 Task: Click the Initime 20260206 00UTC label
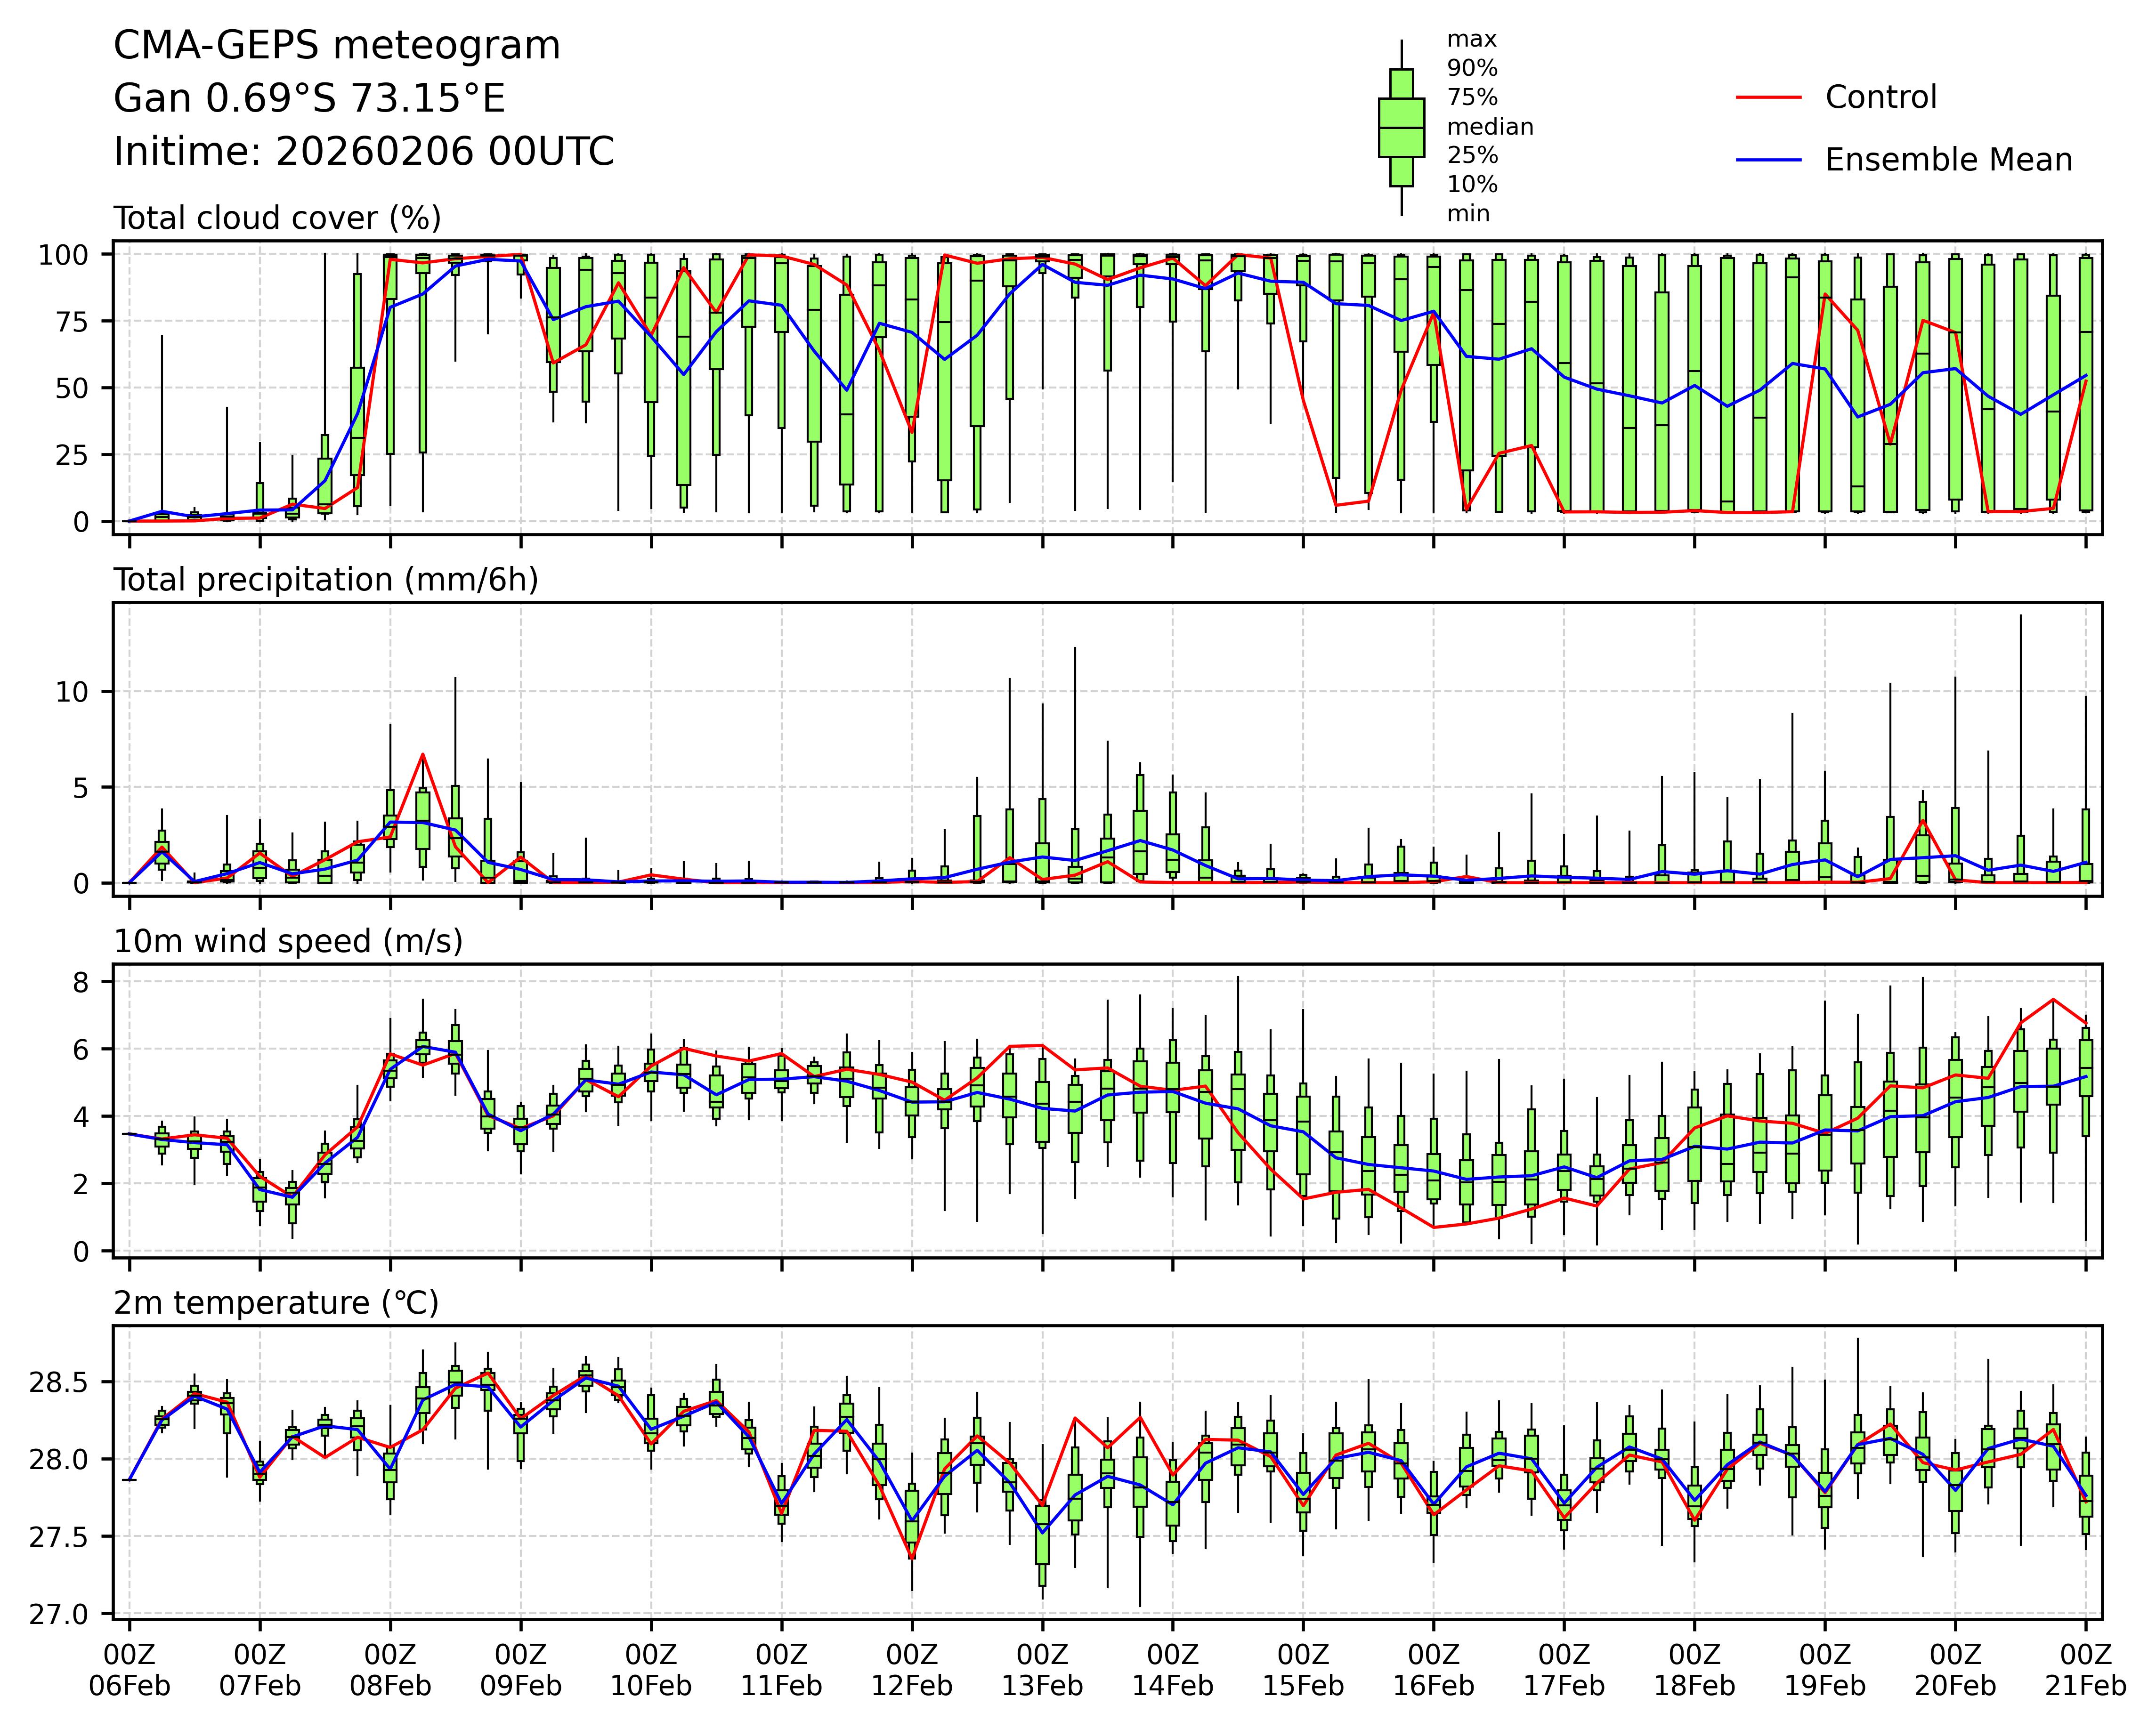coord(363,152)
